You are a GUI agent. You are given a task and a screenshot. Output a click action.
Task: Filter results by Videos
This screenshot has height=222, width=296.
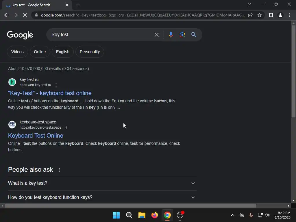[x=17, y=52]
